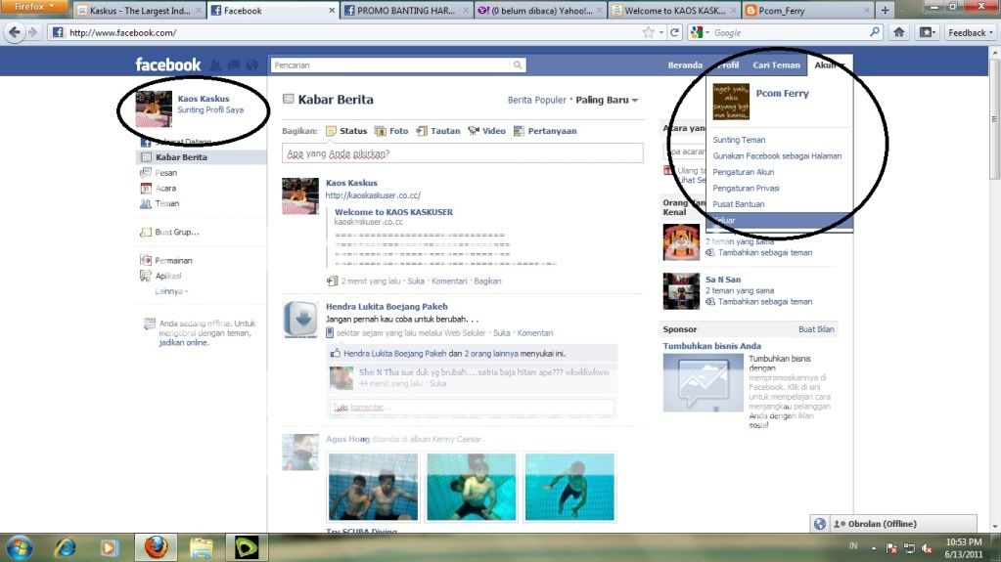This screenshot has width=1001, height=562.
Task: Bookmark the page with the star icon
Action: click(649, 32)
